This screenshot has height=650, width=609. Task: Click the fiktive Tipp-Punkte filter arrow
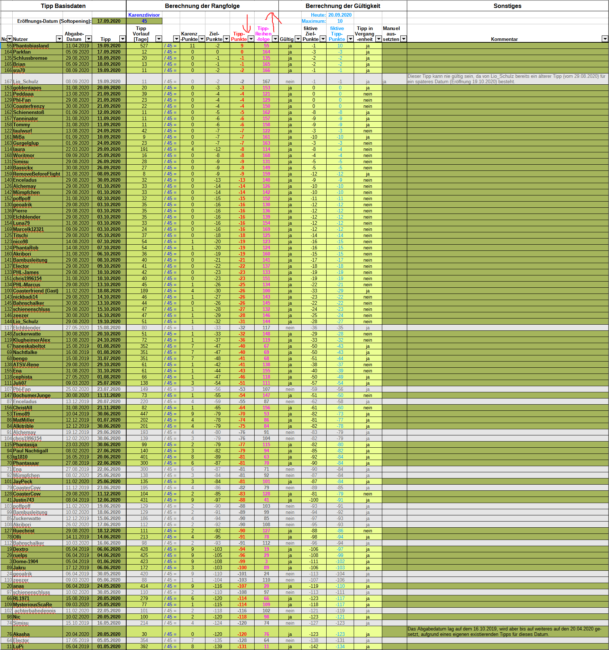tap(350, 39)
